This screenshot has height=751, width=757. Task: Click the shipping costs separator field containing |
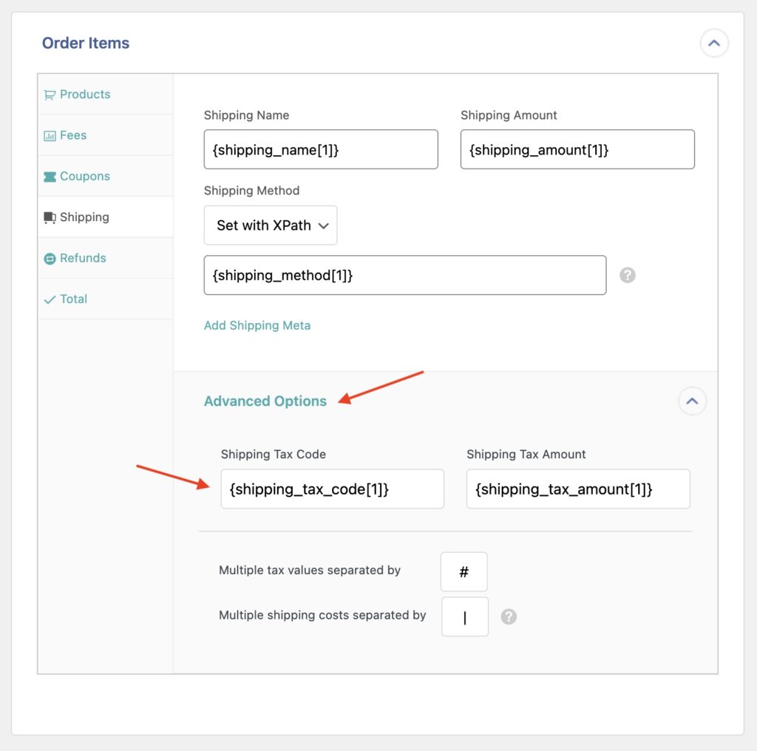click(x=464, y=616)
